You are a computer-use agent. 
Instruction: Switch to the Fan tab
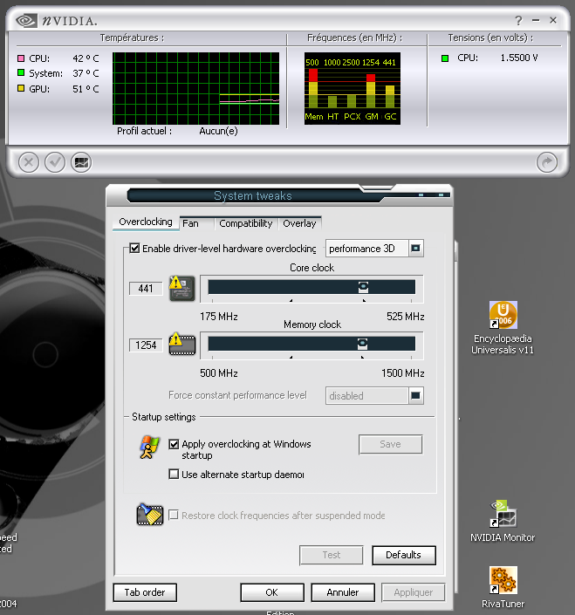190,223
